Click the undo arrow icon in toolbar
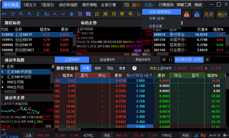 tap(4, 14)
